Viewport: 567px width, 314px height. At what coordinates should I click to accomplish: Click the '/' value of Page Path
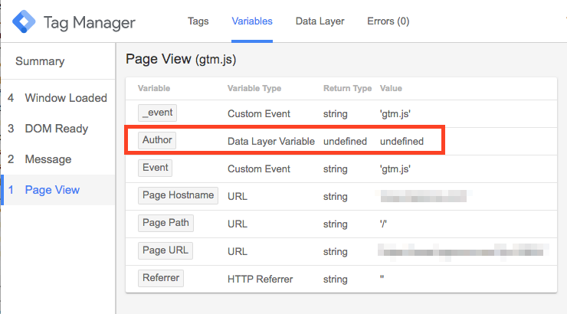pos(383,224)
